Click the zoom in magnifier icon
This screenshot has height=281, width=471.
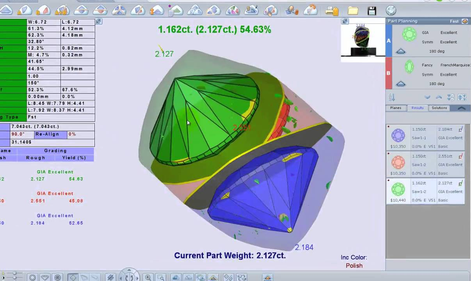[x=148, y=277]
